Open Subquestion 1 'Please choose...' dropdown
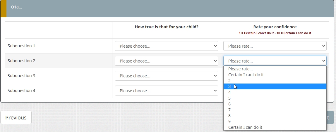Image resolution: width=336 pixels, height=132 pixels. click(166, 46)
